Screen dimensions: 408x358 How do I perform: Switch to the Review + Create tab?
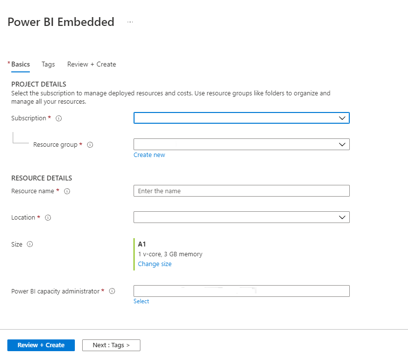pos(91,64)
